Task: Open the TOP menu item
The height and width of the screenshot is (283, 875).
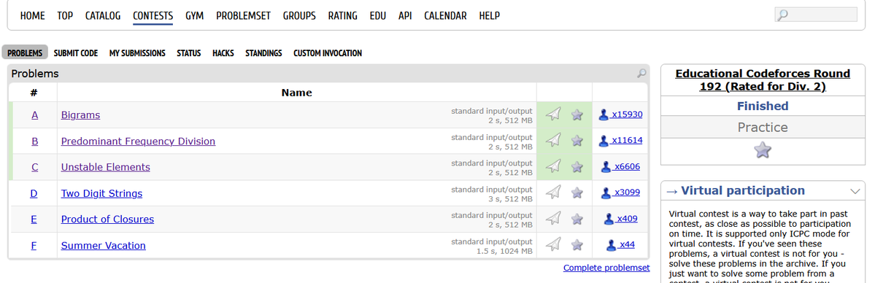Action: [65, 15]
